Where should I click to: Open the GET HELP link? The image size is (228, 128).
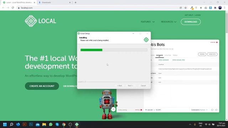pyautogui.click(x=188, y=15)
